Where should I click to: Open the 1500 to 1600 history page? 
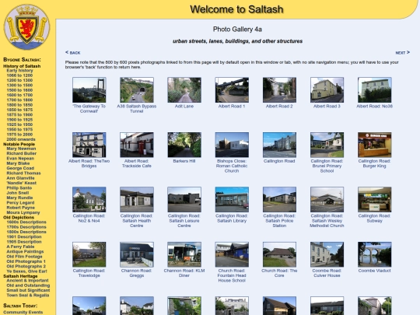[x=19, y=90]
